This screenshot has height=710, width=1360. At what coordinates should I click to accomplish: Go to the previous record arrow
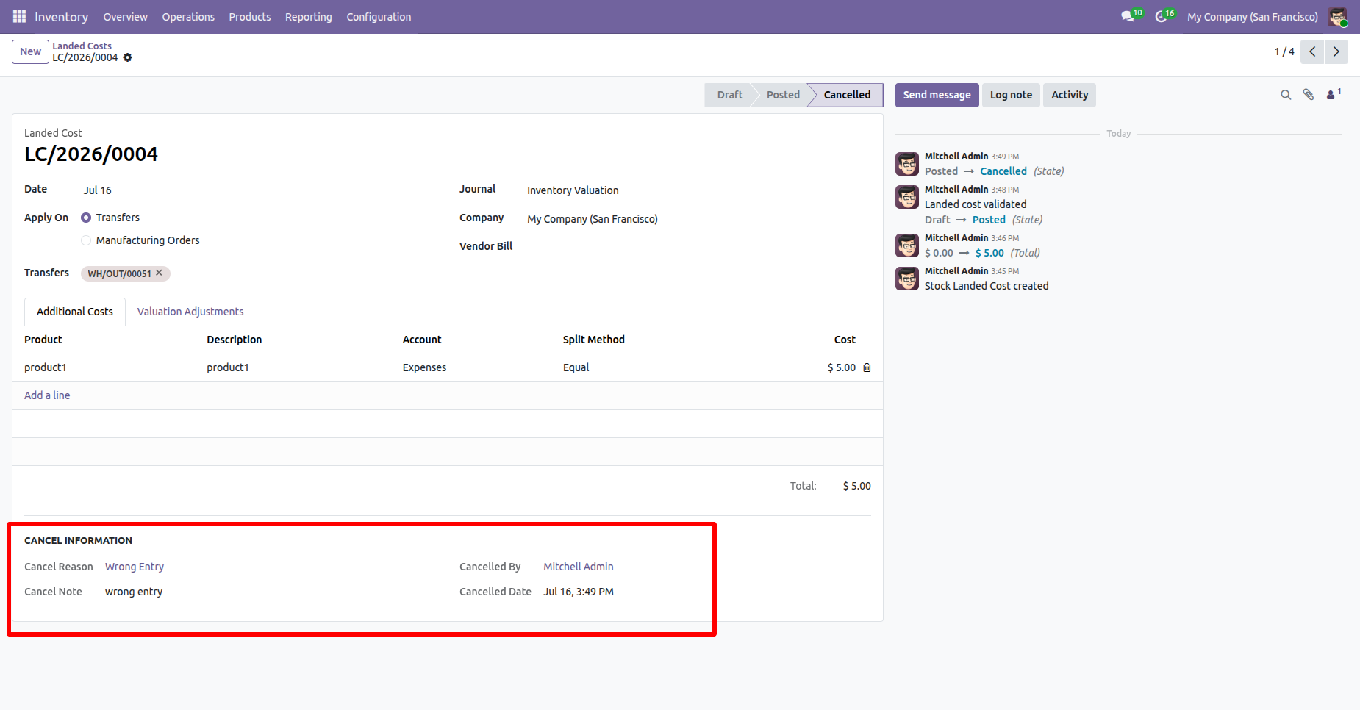[1312, 51]
